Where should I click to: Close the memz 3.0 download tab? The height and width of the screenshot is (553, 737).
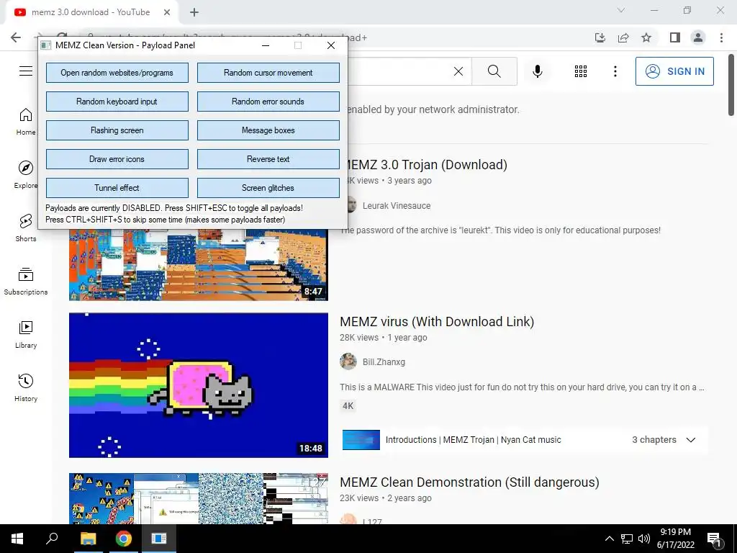point(167,12)
